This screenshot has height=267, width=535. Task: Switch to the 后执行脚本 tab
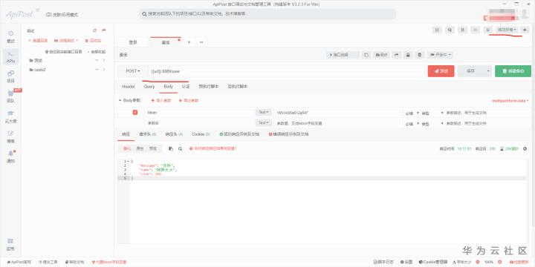coord(238,87)
